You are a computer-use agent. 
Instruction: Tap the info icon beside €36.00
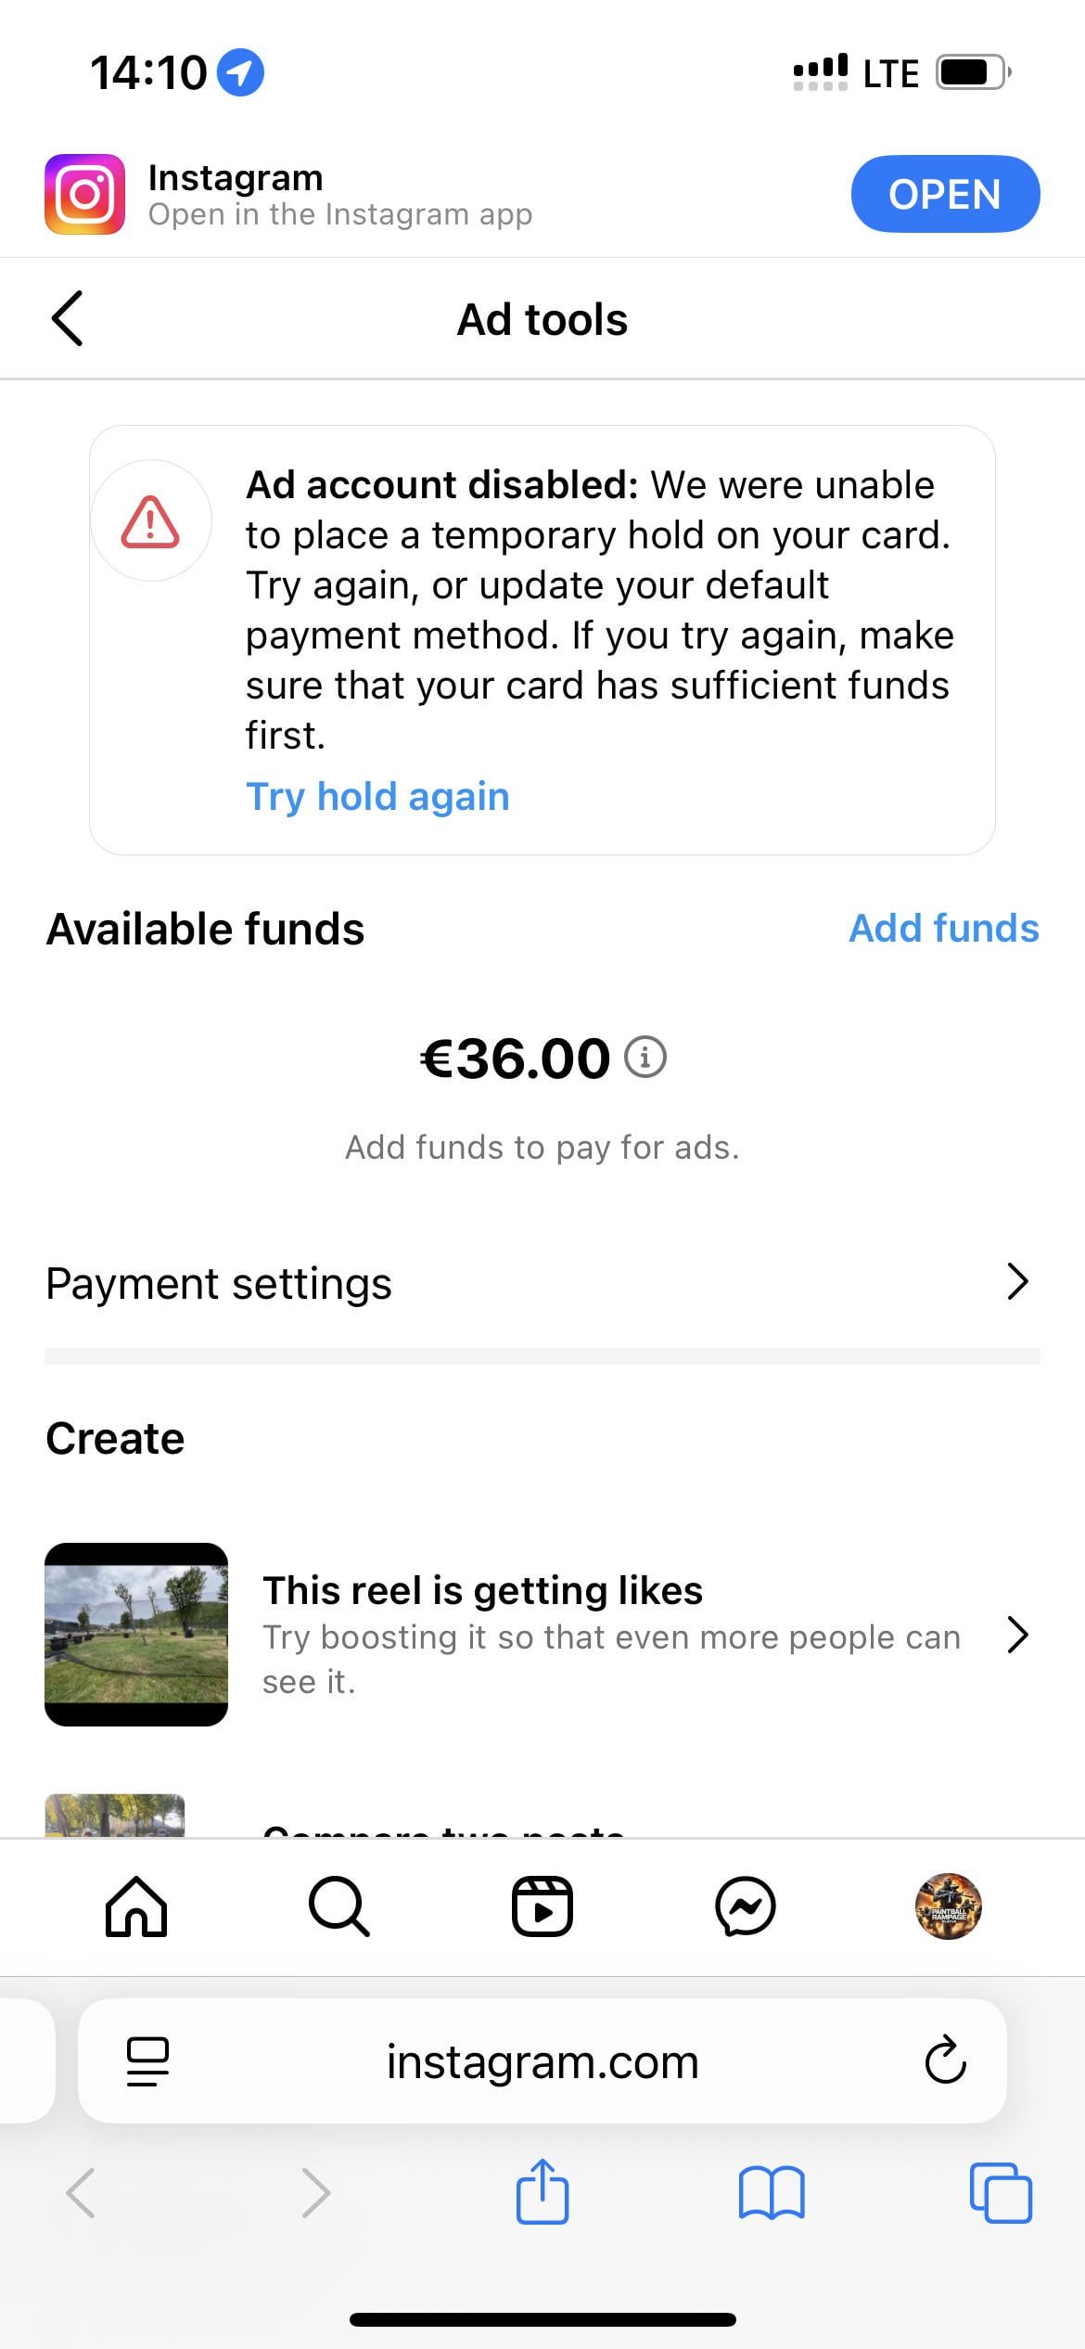point(645,1057)
